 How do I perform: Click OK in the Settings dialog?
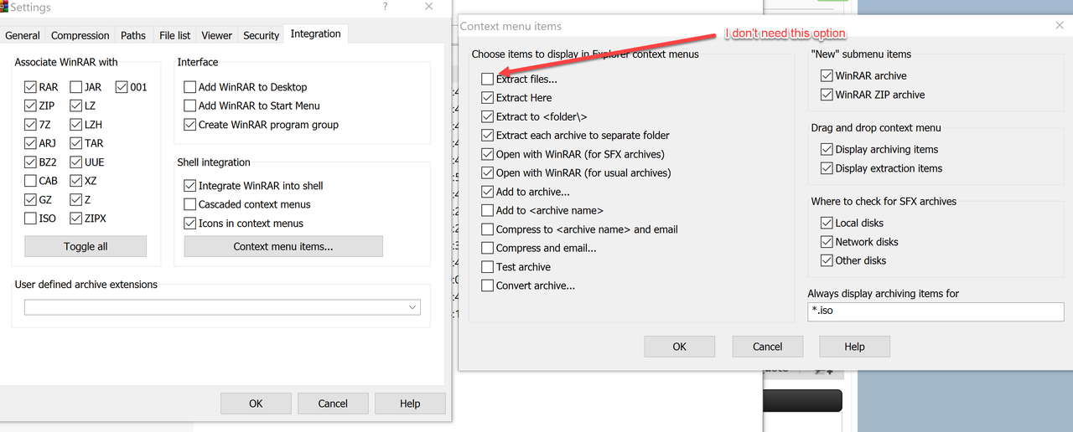coord(256,404)
